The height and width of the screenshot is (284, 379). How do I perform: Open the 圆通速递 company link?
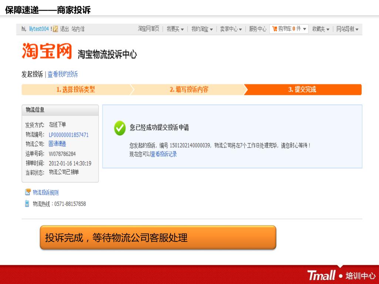tap(57, 144)
